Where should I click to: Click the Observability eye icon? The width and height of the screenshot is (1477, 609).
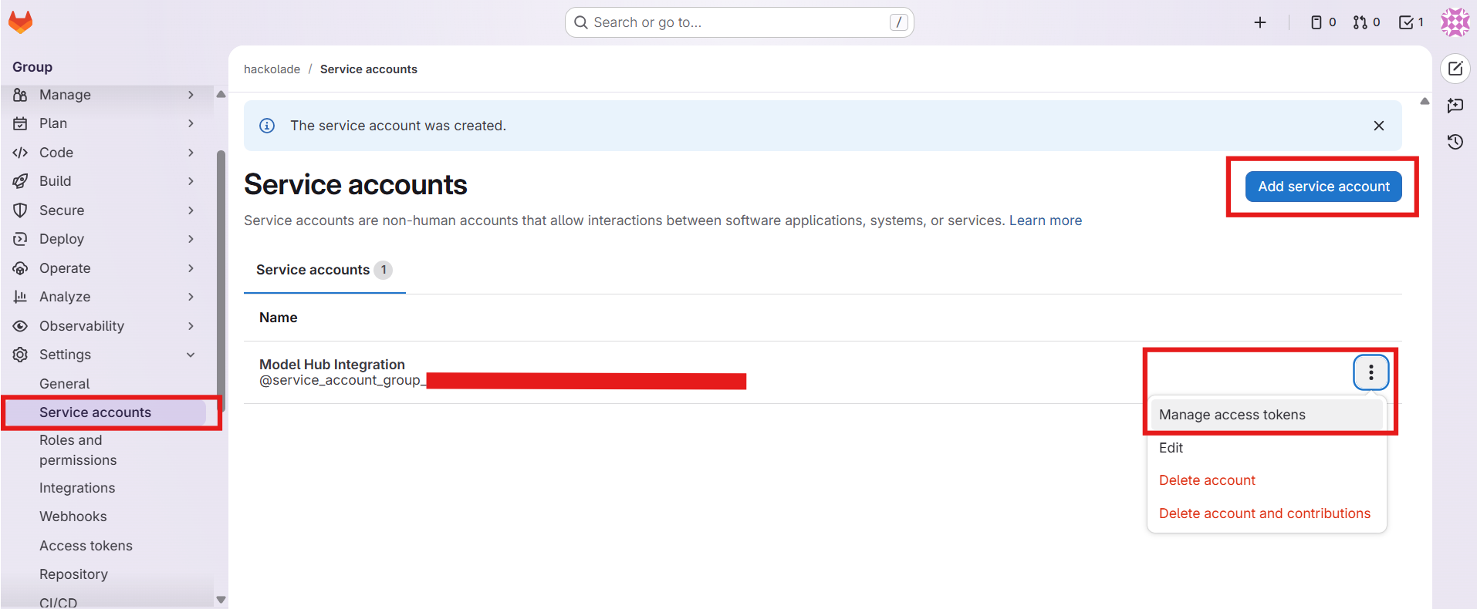(21, 326)
